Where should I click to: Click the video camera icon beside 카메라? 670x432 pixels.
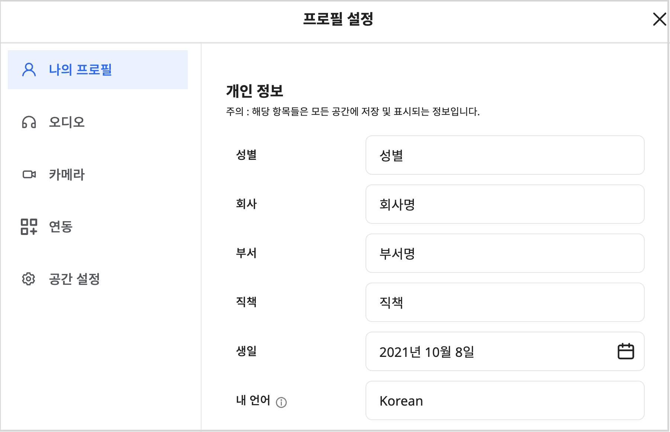(29, 174)
